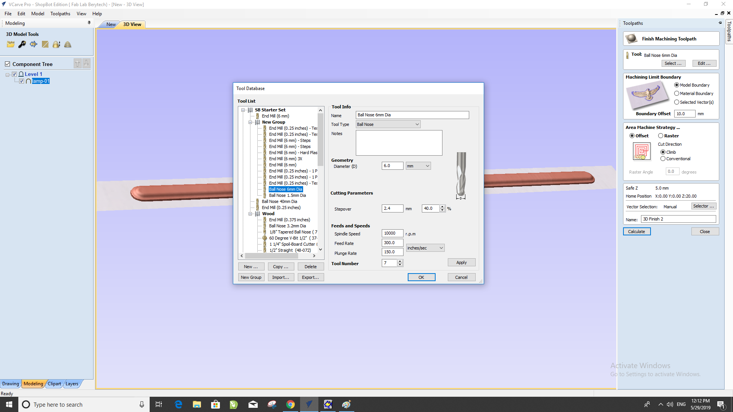Open Microsoft Edge from the taskbar

coord(178,404)
